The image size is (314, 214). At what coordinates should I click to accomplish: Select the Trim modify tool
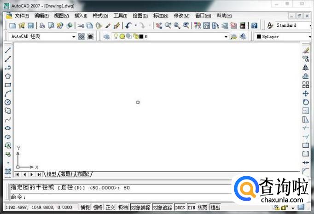(x=306, y=128)
